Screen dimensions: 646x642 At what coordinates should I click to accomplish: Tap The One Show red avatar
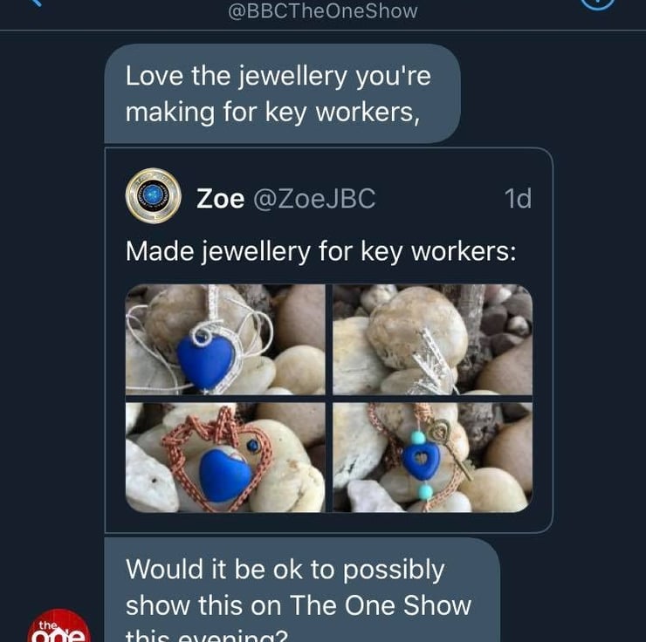click(x=58, y=626)
